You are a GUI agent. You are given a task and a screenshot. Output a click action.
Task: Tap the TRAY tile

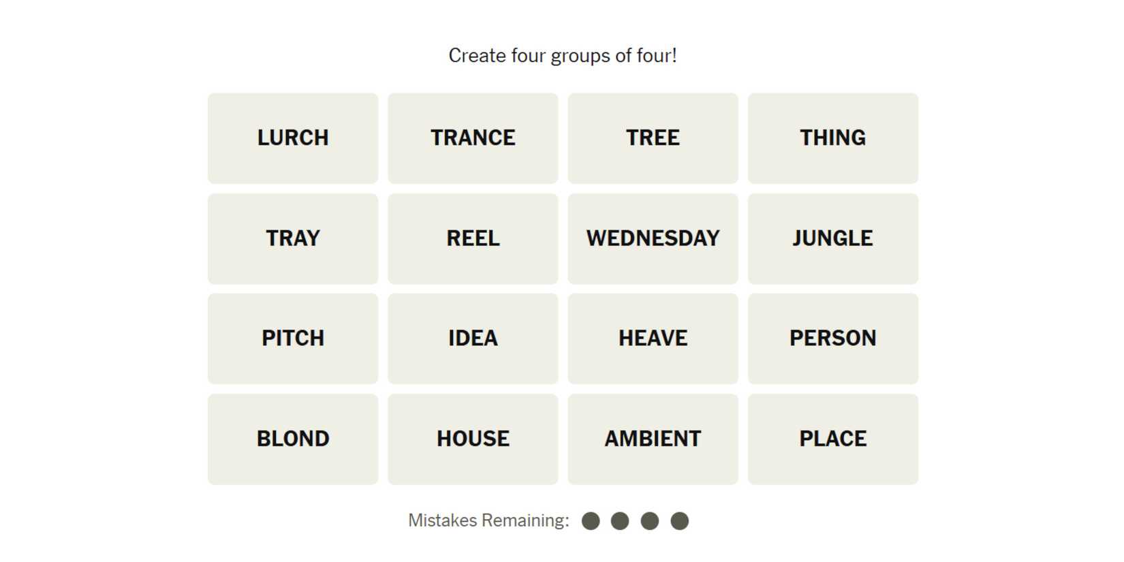pos(293,238)
